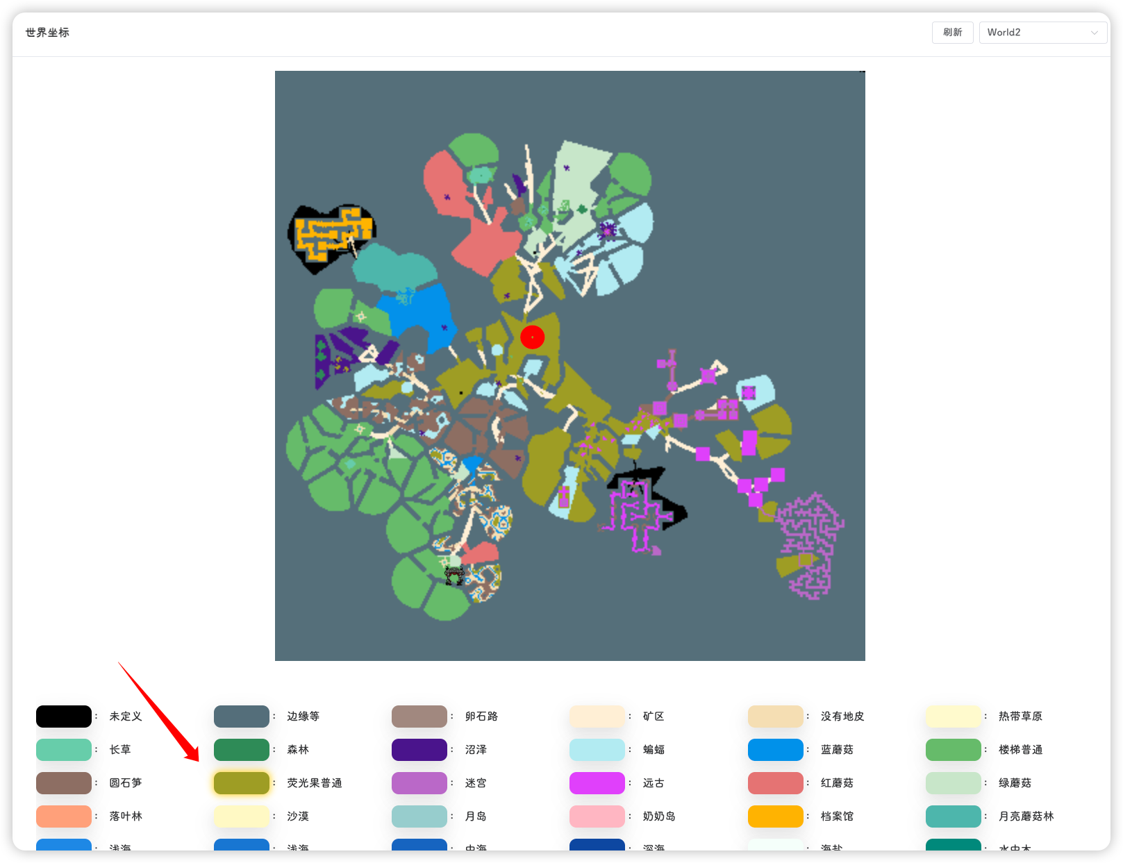Viewport: 1123px width, 863px height.
Task: Click the 热带草原 legend label
Action: click(1020, 717)
